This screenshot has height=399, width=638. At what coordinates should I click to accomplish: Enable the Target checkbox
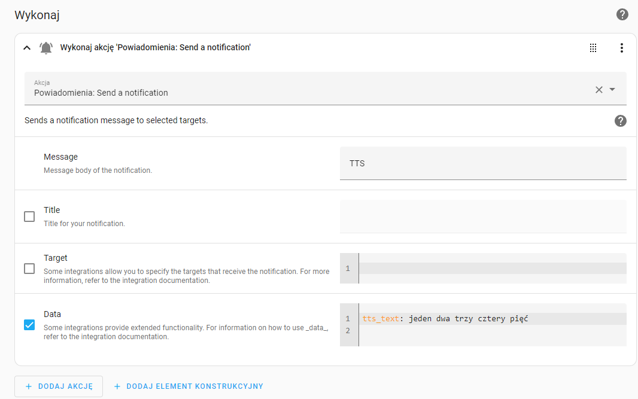(29, 269)
